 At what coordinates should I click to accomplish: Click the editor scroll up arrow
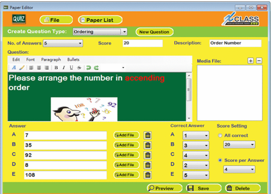pos(189,76)
